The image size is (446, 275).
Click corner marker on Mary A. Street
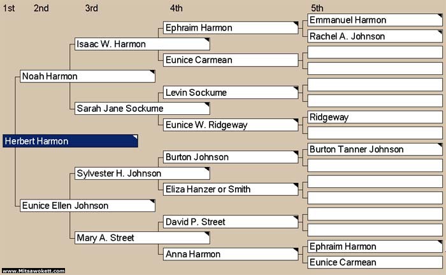click(x=207, y=234)
